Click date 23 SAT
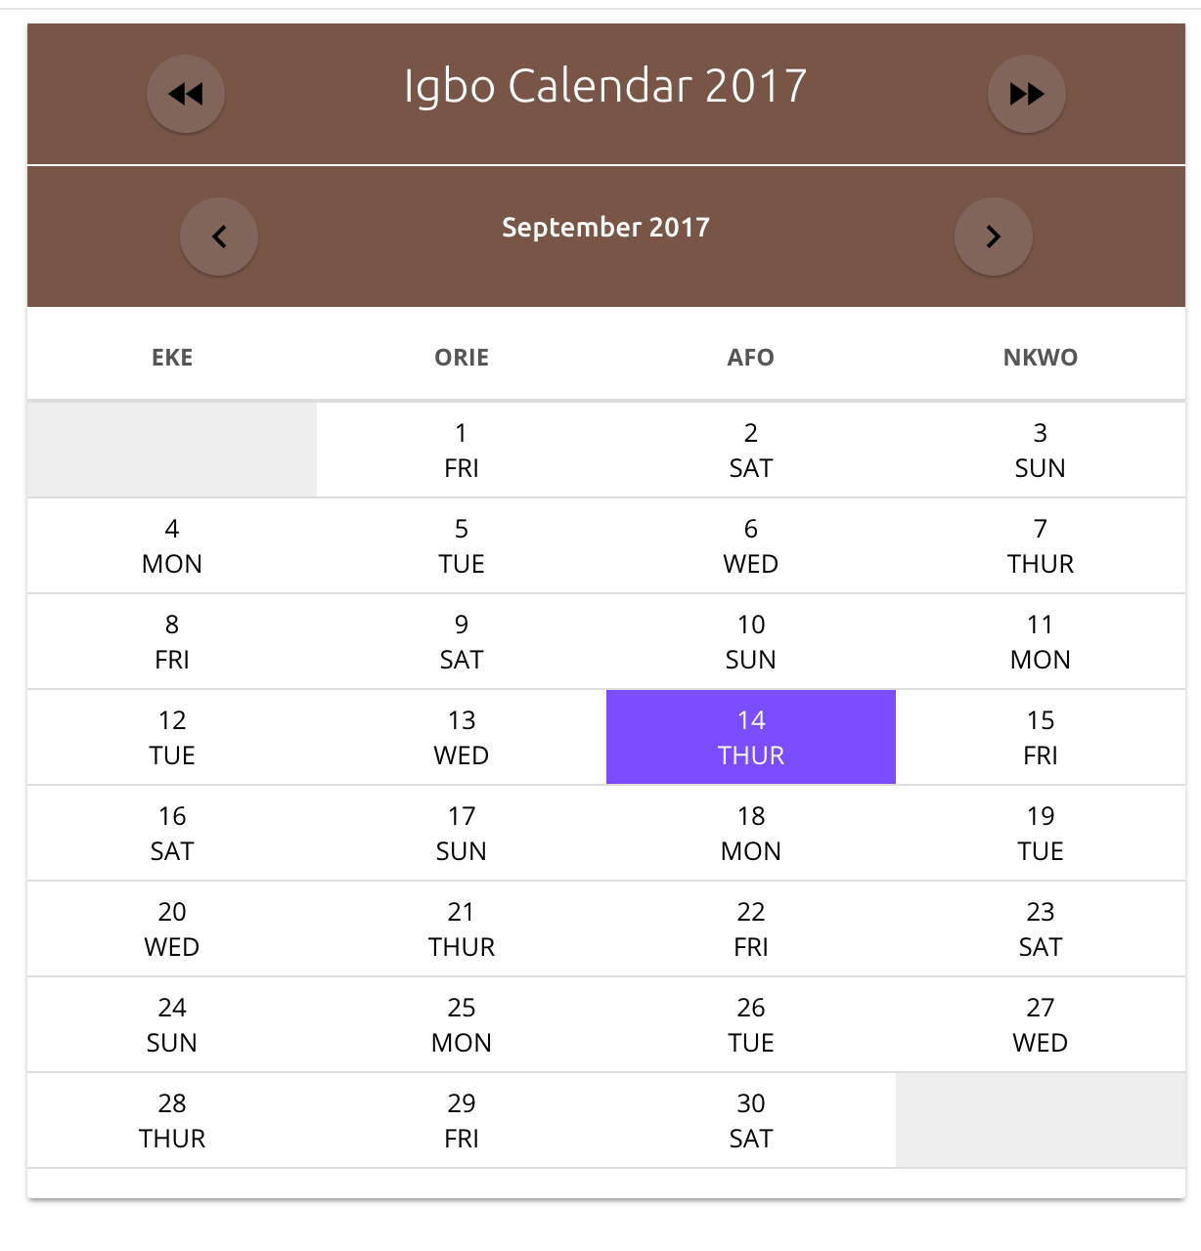 pos(1041,929)
